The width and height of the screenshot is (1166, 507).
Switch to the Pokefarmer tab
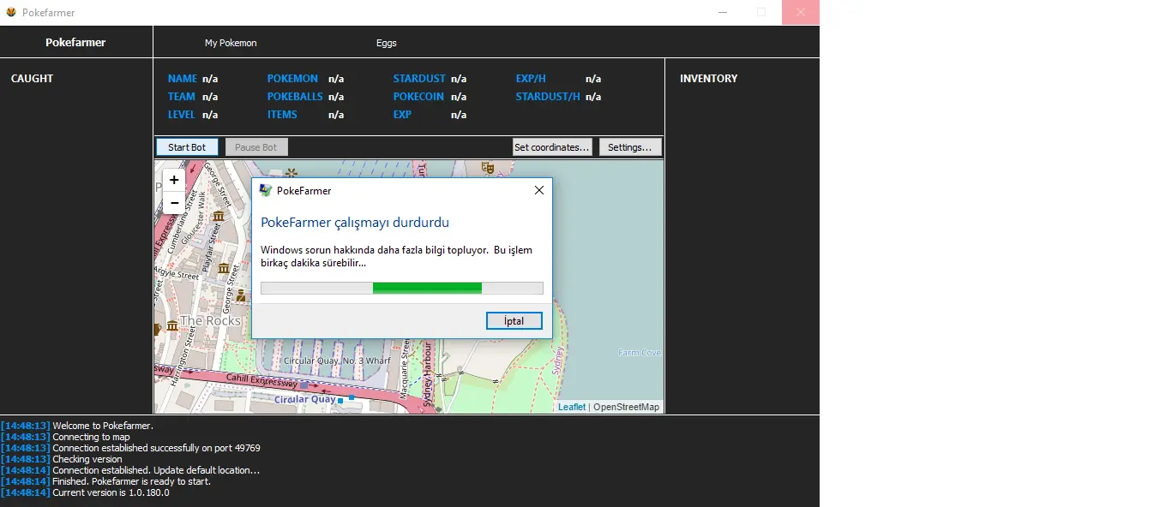tap(75, 42)
